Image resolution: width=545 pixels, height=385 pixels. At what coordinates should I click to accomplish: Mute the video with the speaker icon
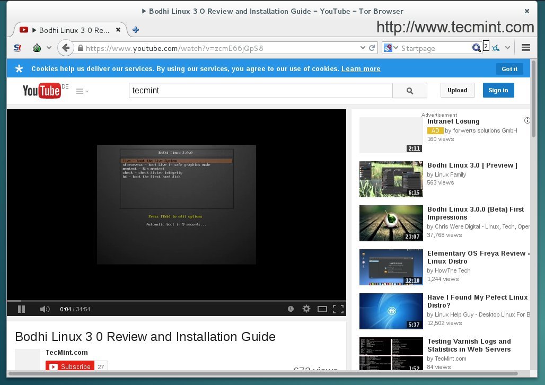click(x=45, y=309)
